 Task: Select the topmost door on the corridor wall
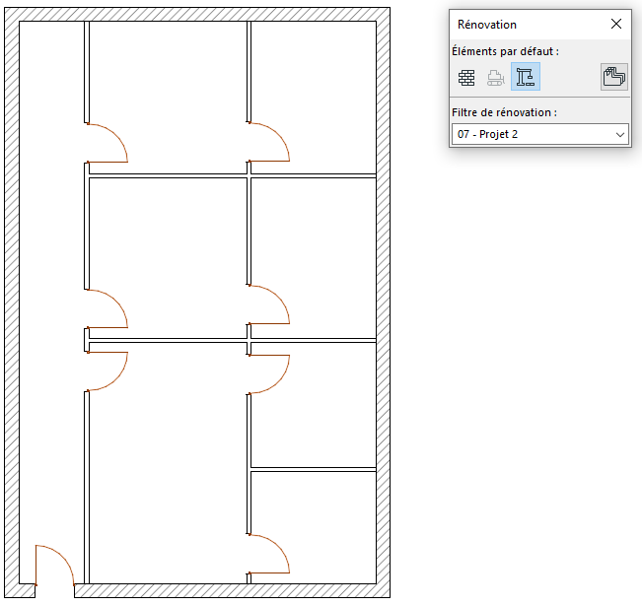[107, 144]
